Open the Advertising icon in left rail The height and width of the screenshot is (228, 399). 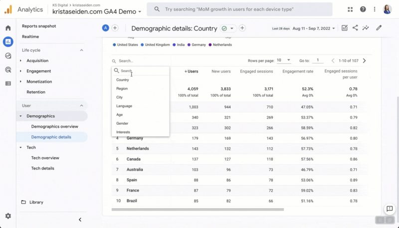tap(8, 69)
